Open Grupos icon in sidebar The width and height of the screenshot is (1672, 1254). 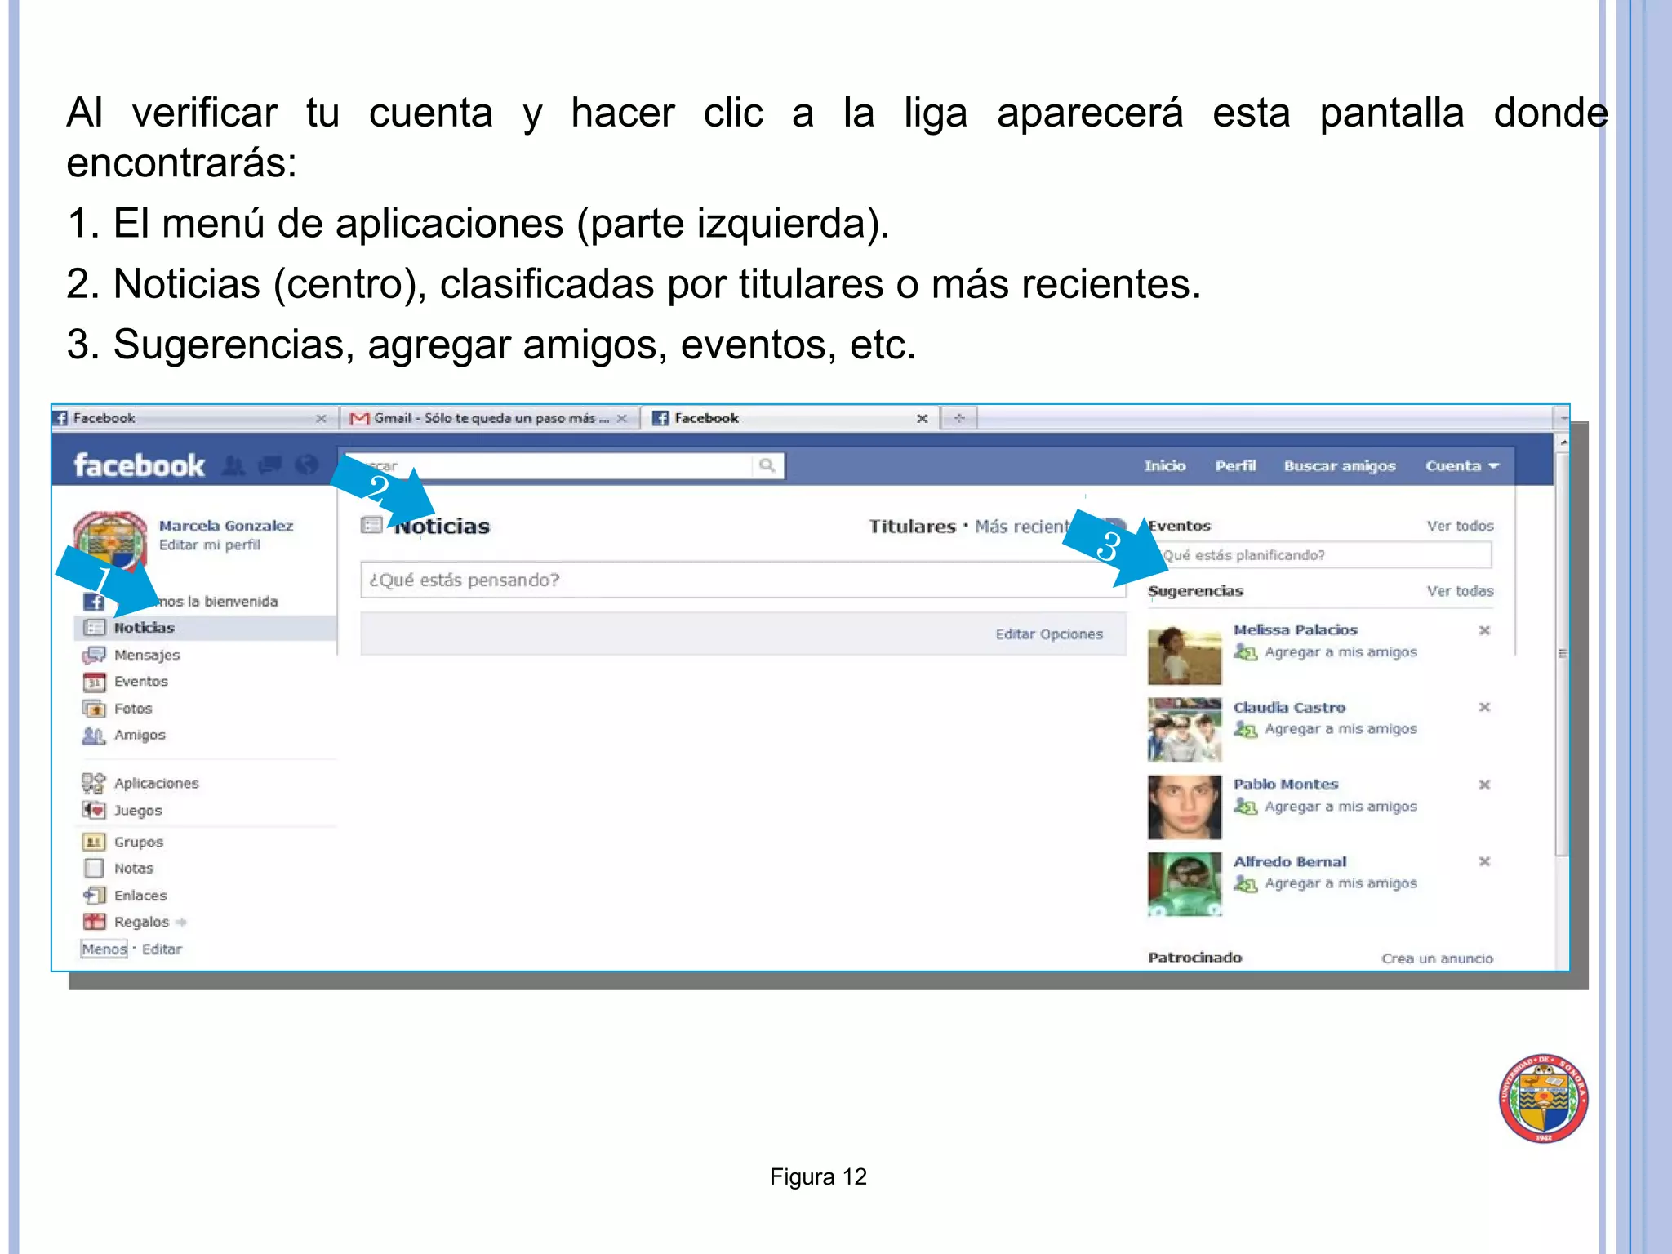(94, 842)
